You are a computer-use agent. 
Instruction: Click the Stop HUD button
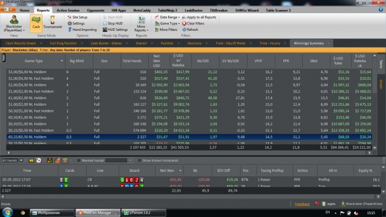point(112,23)
